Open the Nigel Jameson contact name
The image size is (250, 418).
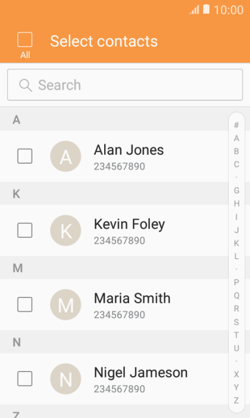click(x=141, y=373)
